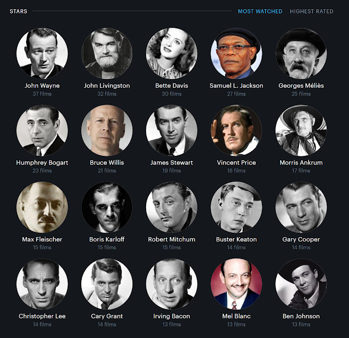Open the portrait above the 18 films count

(x=236, y=130)
